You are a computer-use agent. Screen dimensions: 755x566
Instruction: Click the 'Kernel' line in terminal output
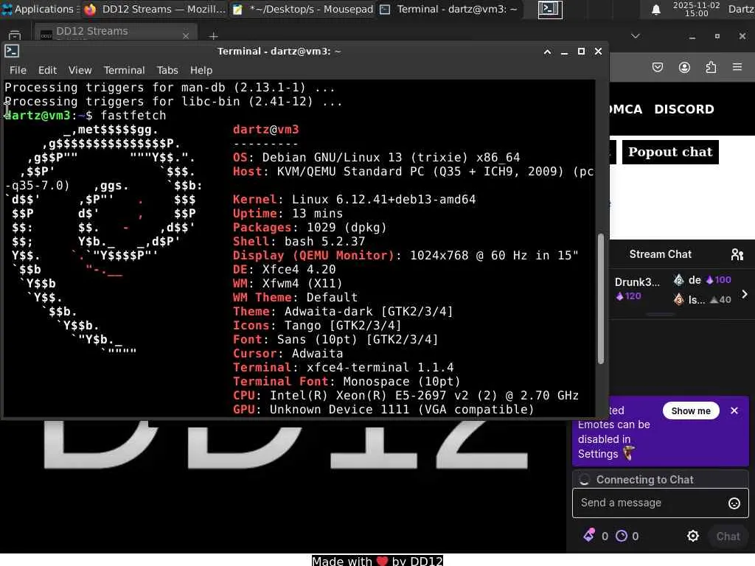[355, 199]
